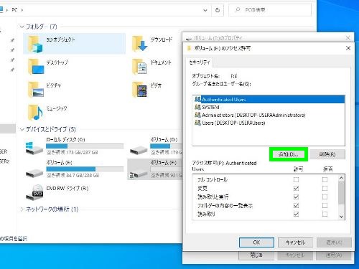
Task: Click the Volume (E:) usage bar
Action: click(x=85, y=169)
